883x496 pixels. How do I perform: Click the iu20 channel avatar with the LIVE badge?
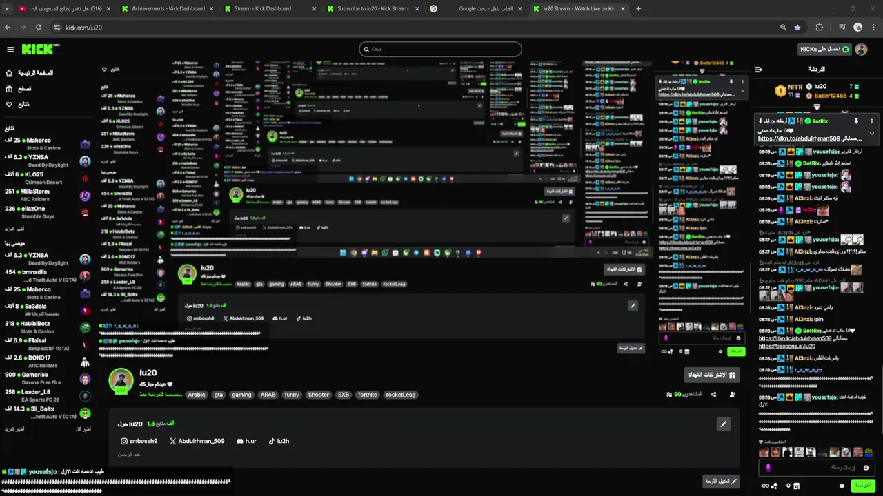point(121,381)
